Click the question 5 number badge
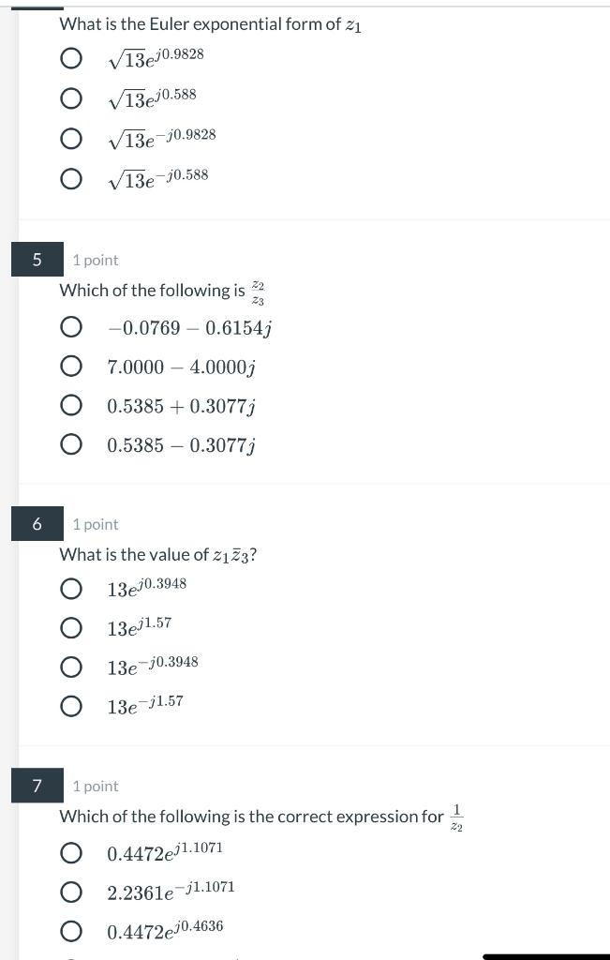The width and height of the screenshot is (610, 960). click(x=36, y=260)
